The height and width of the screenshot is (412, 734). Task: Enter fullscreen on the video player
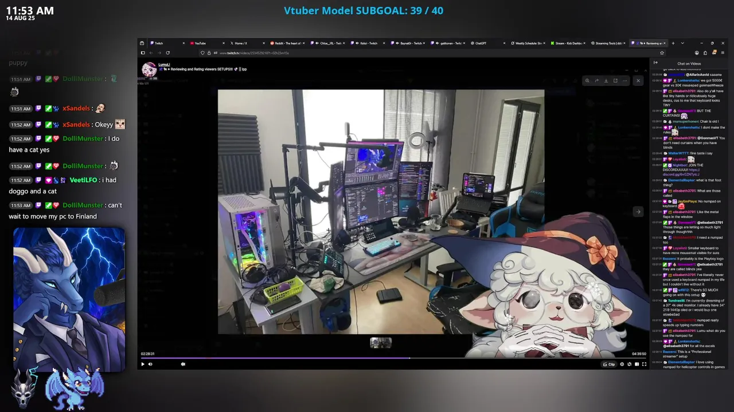644,364
